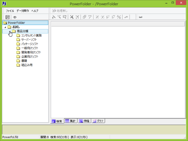The image size is (188, 141).
Task: Toggle the eye visibility icon
Action: coord(15,17)
